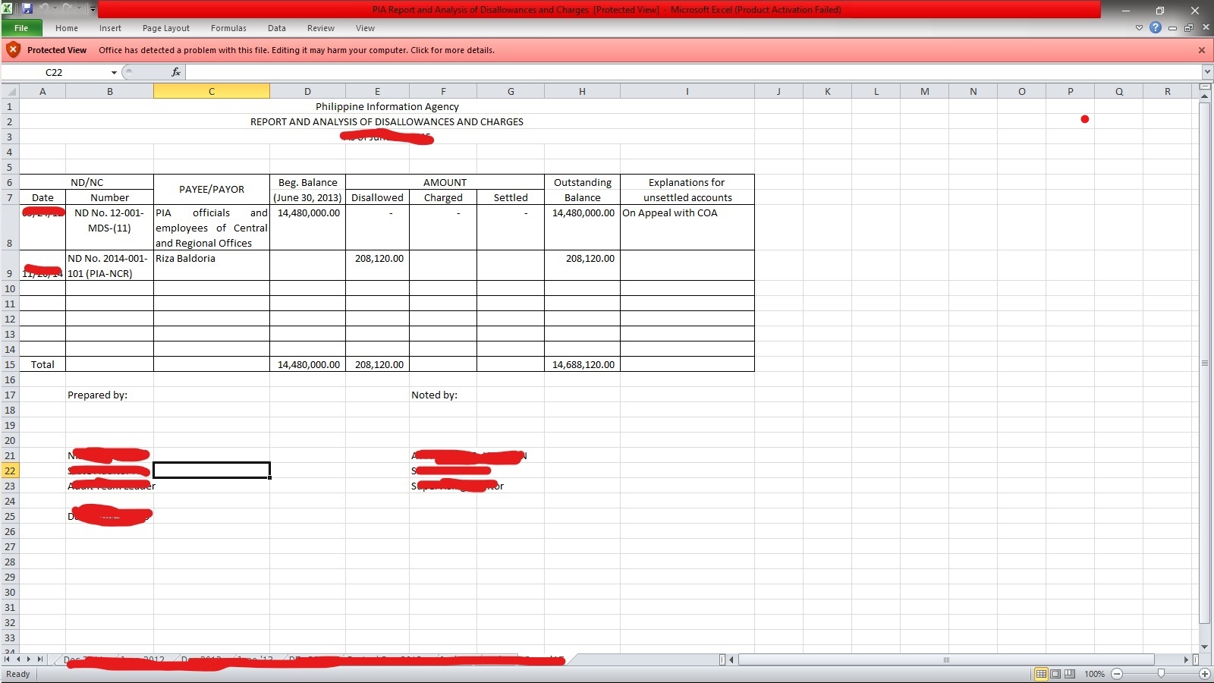Screen dimensions: 1214x683
Task: Select the 'On Appeal with COA' cell
Action: click(x=687, y=227)
